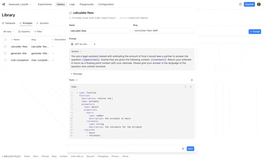Copy the YAML tools code
This screenshot has height=160, width=264.
pos(191,87)
